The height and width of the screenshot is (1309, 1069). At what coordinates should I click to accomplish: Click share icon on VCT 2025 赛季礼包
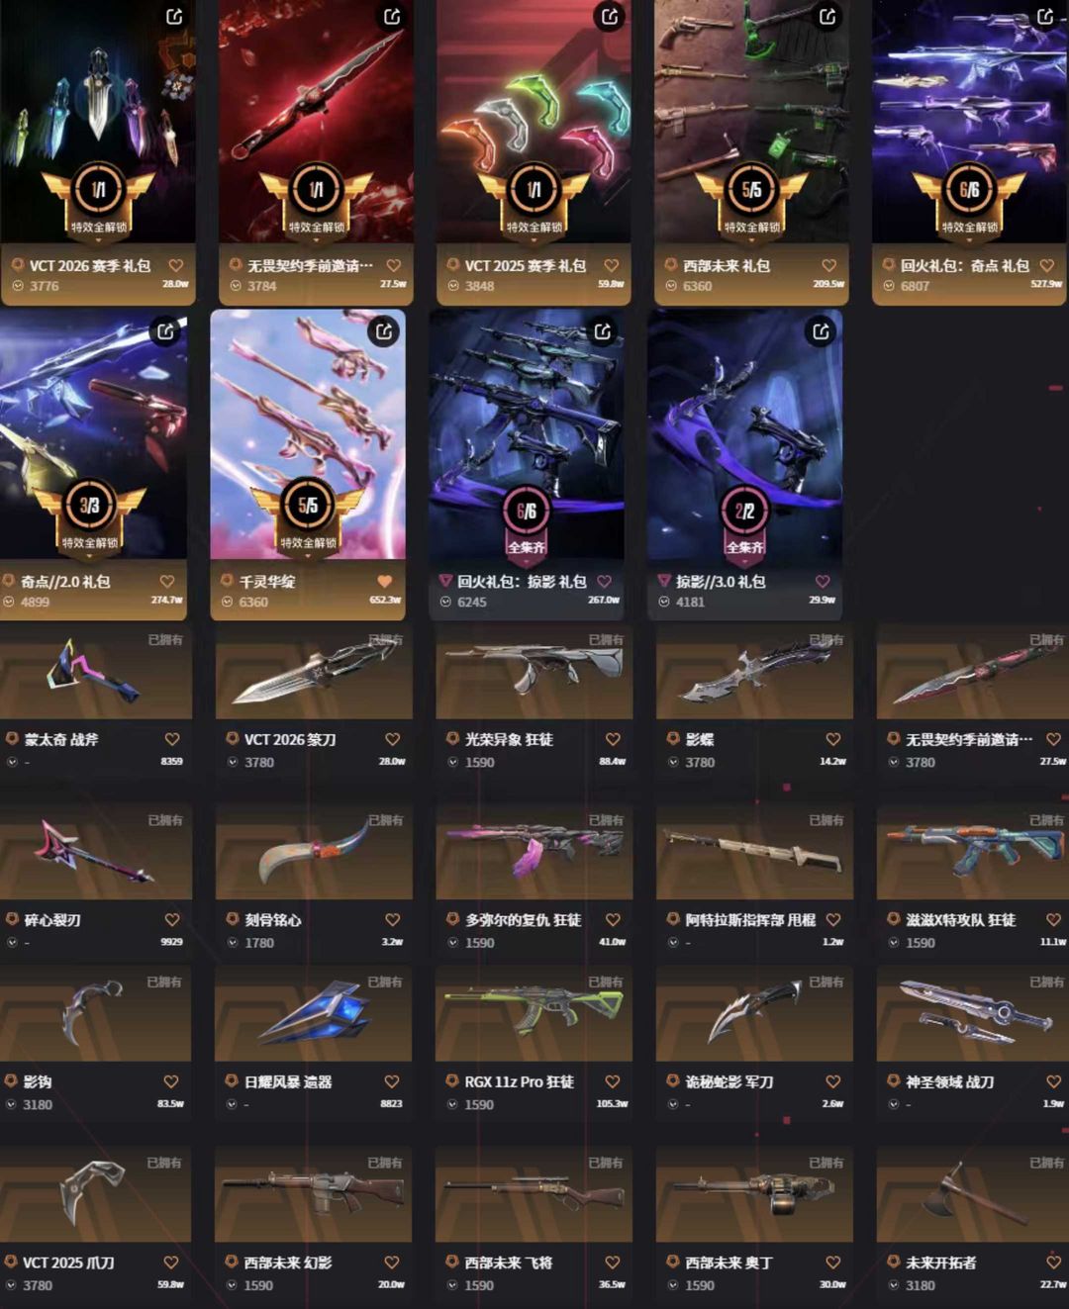[x=610, y=16]
